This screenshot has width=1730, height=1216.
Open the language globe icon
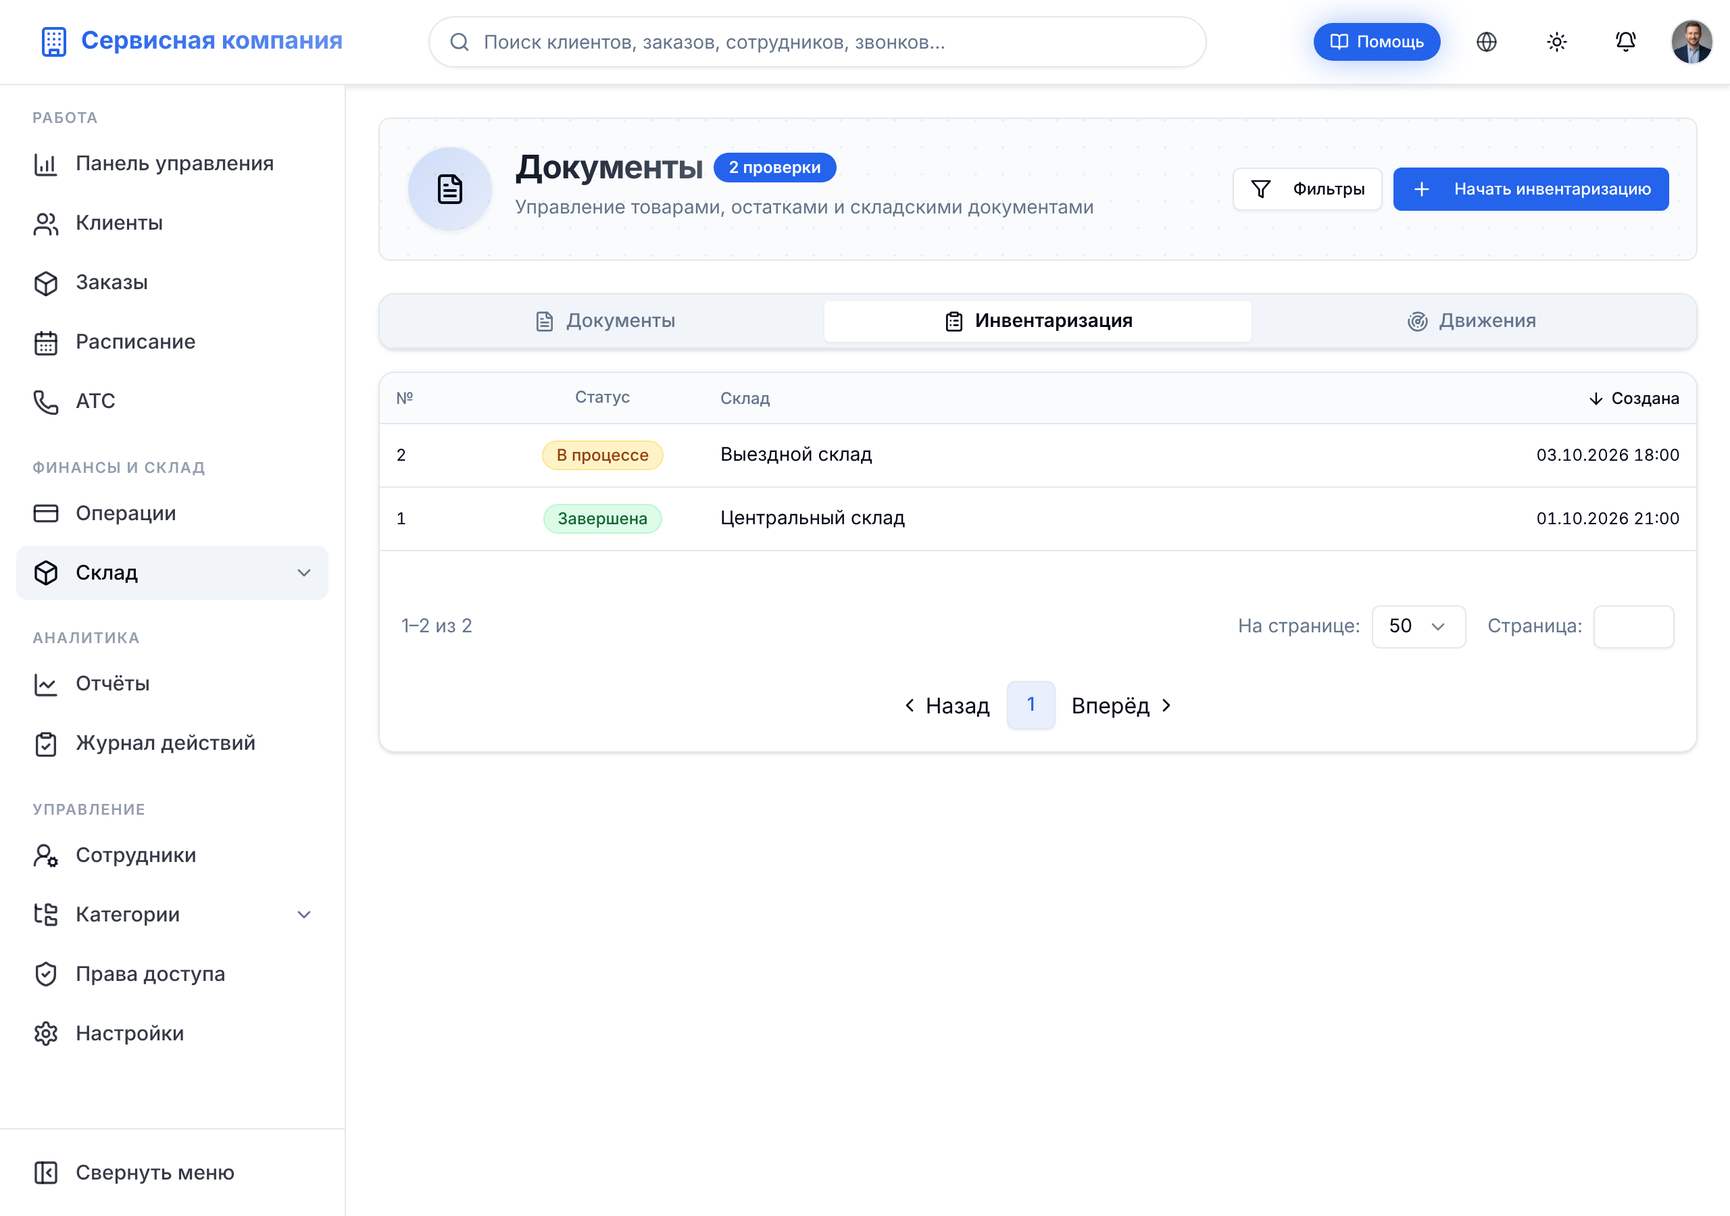(1486, 42)
